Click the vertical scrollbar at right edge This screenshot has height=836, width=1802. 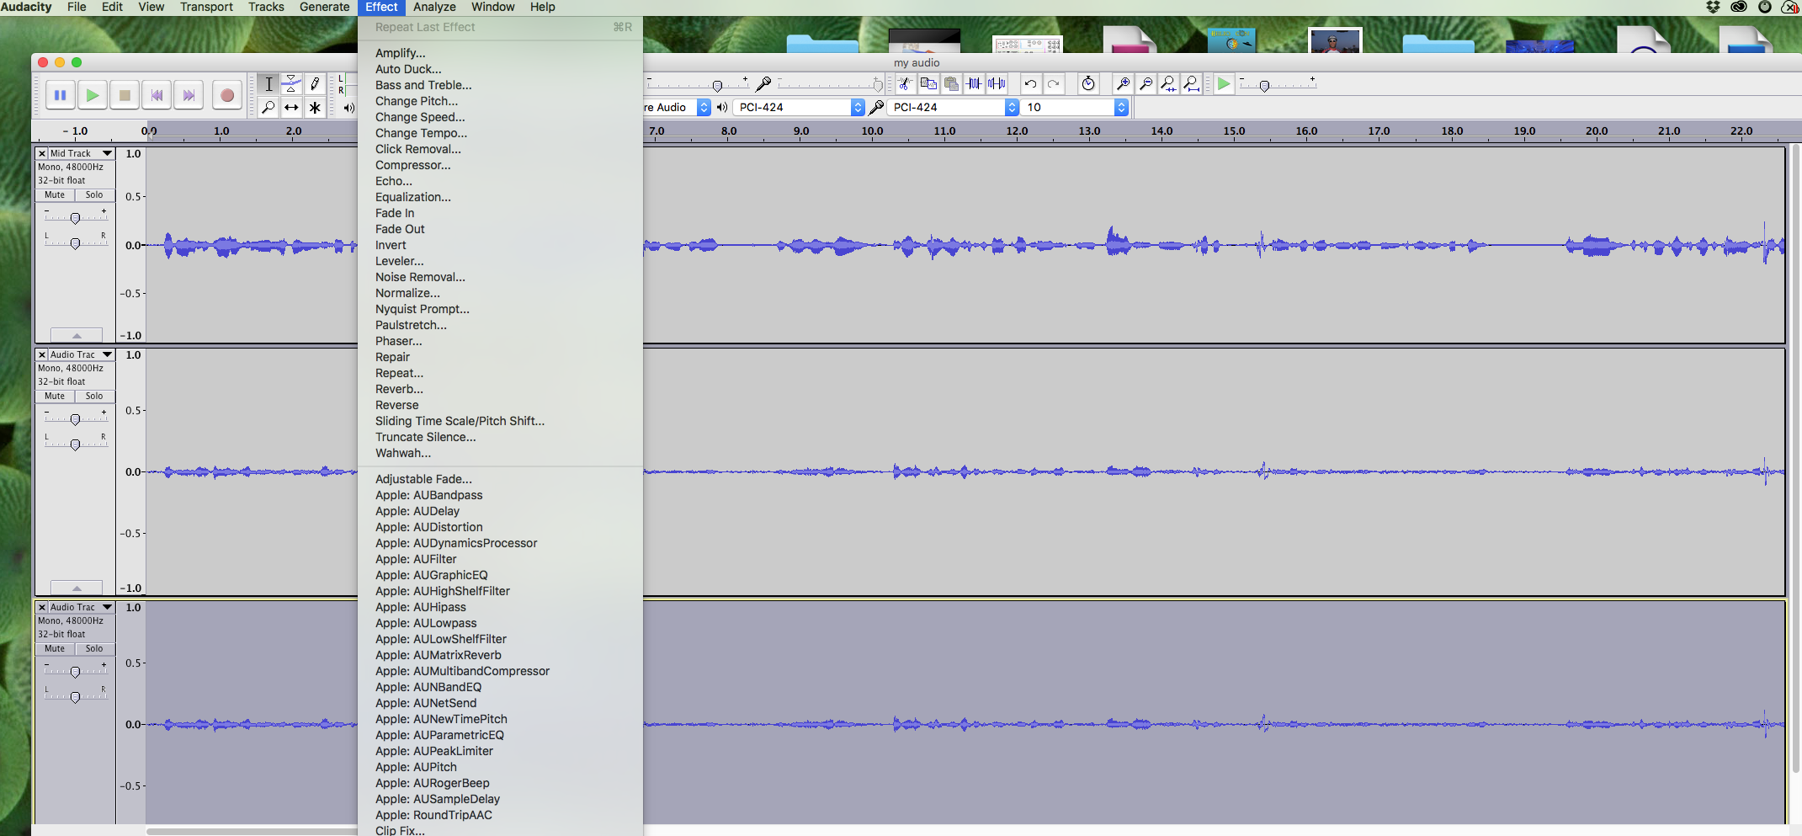click(1794, 459)
